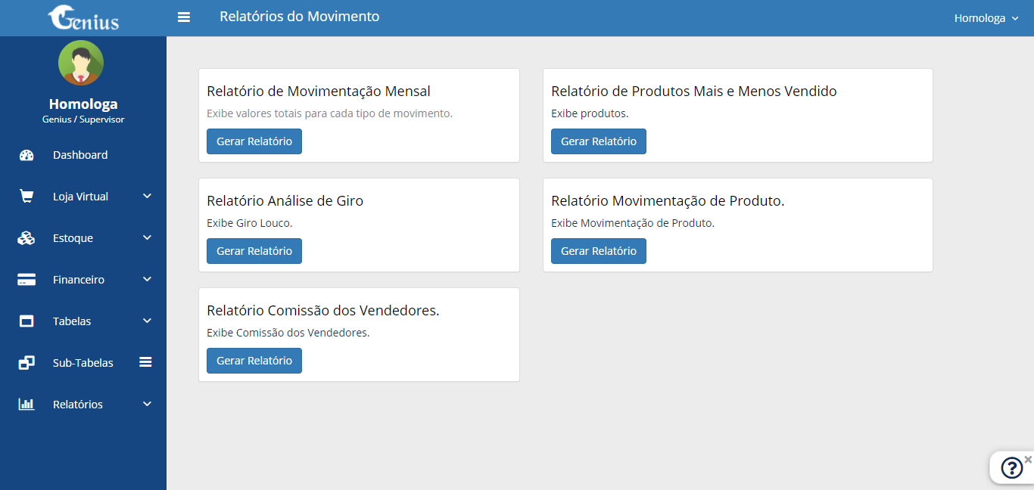Click the Sub-Tabelas overlapping squares icon
Viewport: 1034px width, 490px height.
26,363
